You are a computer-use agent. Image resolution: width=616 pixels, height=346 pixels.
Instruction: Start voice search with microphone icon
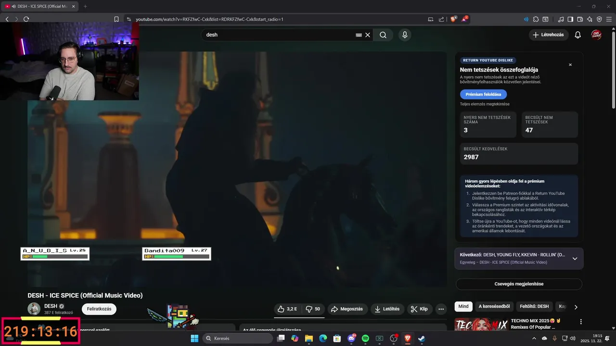click(x=405, y=35)
